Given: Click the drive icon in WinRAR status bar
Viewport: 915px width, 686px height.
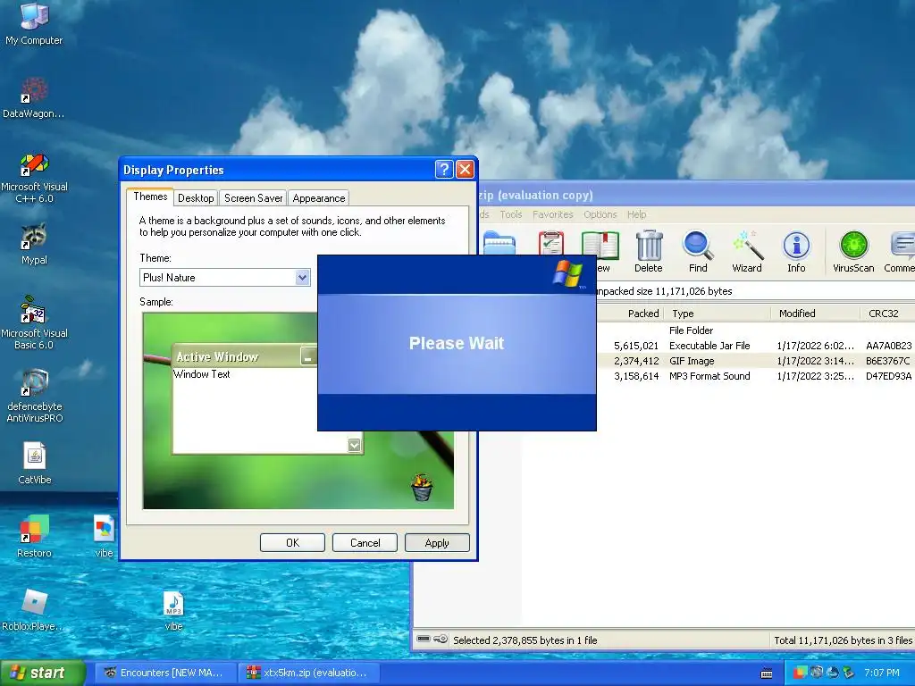Looking at the screenshot, I should pos(424,640).
